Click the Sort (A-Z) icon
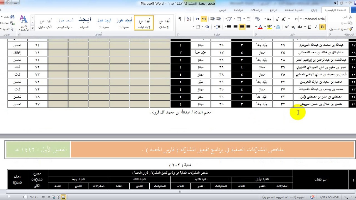356x200 pixels. tap(189, 19)
